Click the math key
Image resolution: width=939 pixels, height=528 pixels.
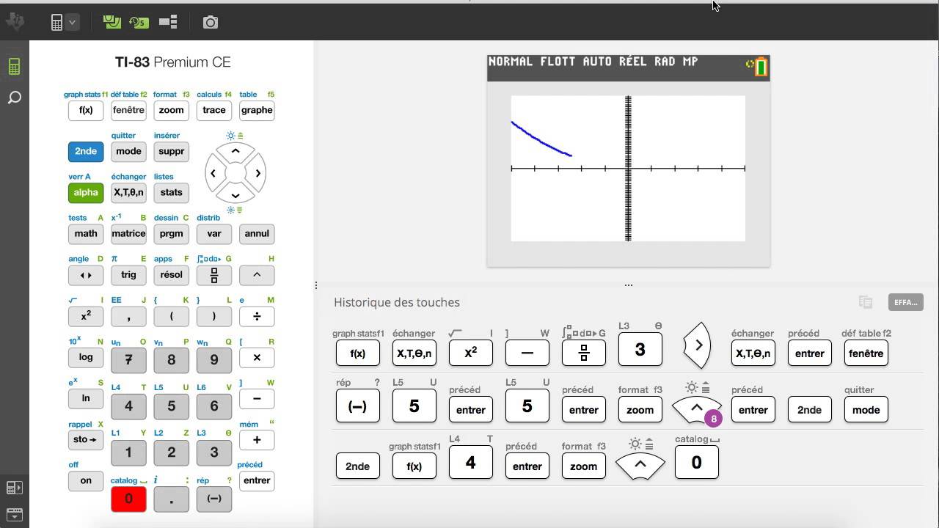tap(86, 234)
